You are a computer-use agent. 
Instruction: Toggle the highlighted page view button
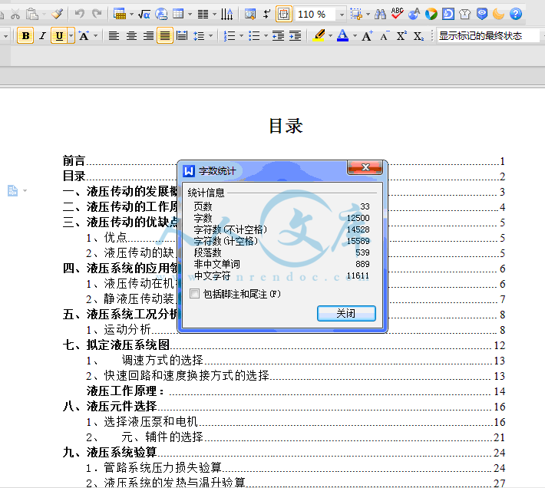(x=283, y=15)
